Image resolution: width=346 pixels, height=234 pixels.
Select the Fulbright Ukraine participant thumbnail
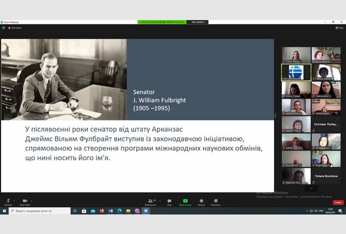point(295,72)
